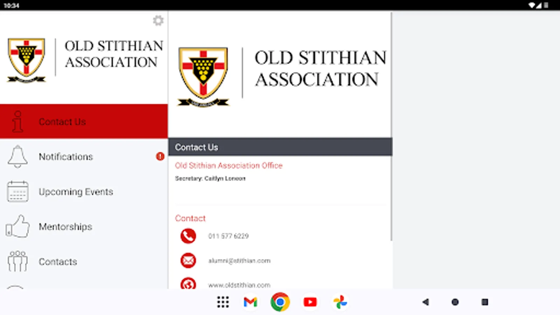
Task: Select the Contact Us info icon
Action: (x=17, y=121)
